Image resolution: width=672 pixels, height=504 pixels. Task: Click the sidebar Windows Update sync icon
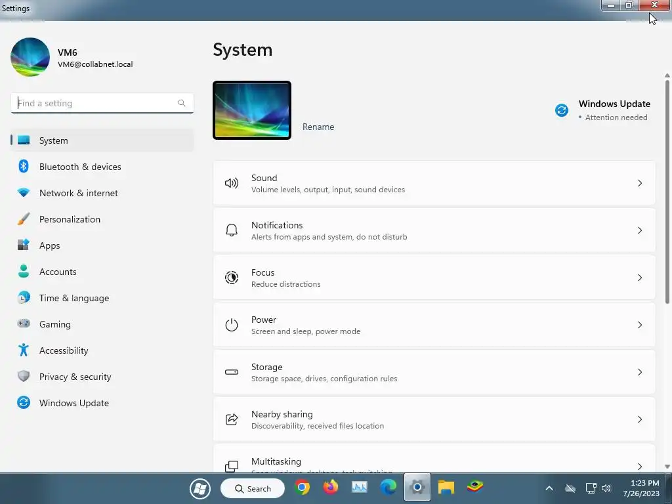[24, 402]
